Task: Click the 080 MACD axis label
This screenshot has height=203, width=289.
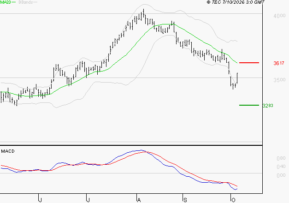Action: coord(281,158)
